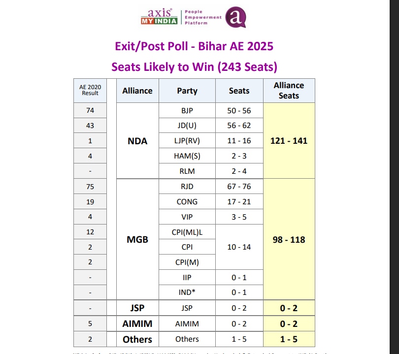The width and height of the screenshot is (399, 354).
Task: Select the merged '10 - 14' seats cell
Action: [x=239, y=247]
